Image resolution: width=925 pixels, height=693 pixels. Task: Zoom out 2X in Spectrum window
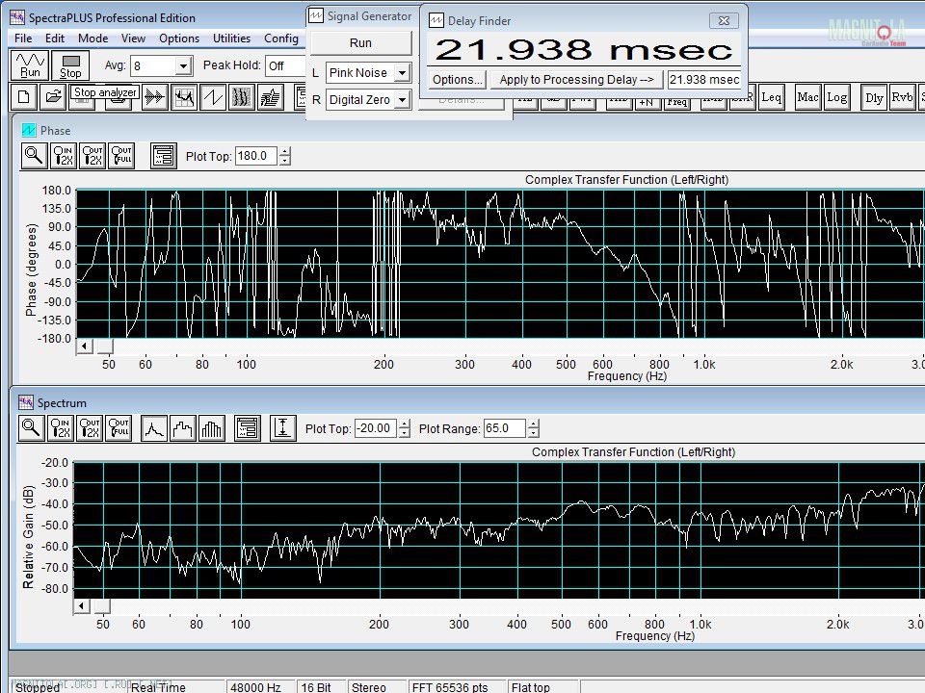(89, 427)
